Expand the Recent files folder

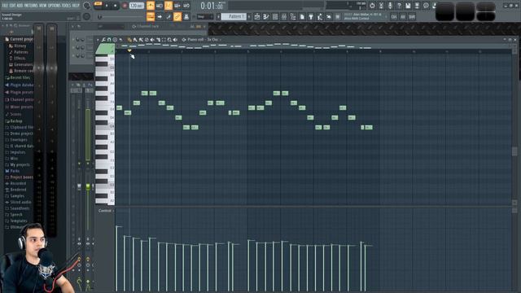pyautogui.click(x=17, y=77)
